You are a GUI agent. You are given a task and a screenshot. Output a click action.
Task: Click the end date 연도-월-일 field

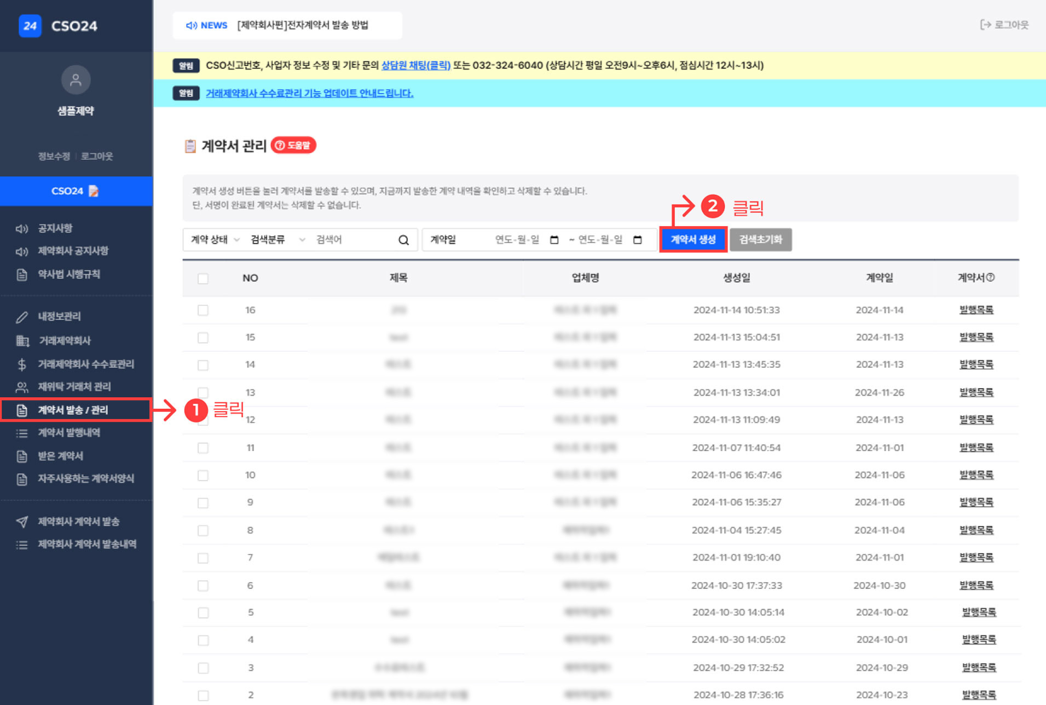(x=600, y=240)
